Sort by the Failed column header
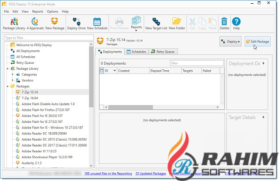Image resolution: width=279 pixels, height=181 pixels. (x=211, y=71)
